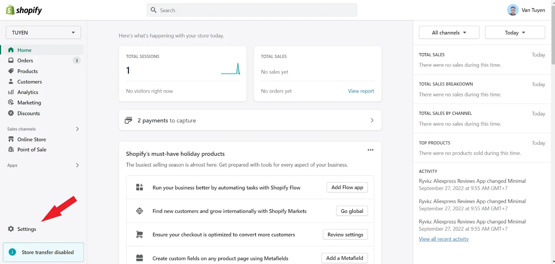Open the three-dot menu on holiday card

[x=370, y=150]
